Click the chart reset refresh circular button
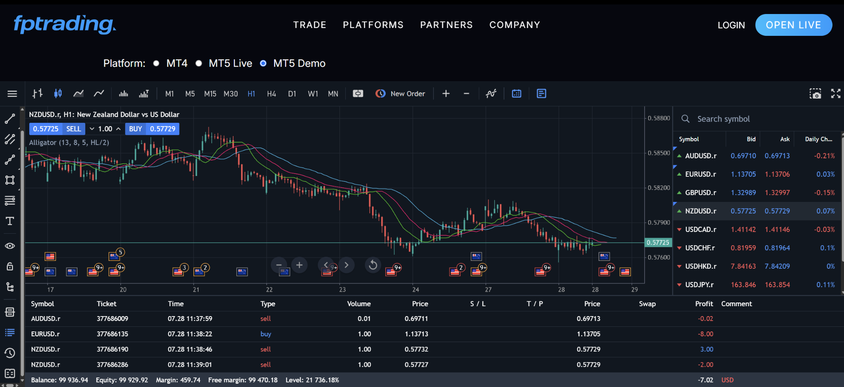The height and width of the screenshot is (387, 844). [373, 265]
